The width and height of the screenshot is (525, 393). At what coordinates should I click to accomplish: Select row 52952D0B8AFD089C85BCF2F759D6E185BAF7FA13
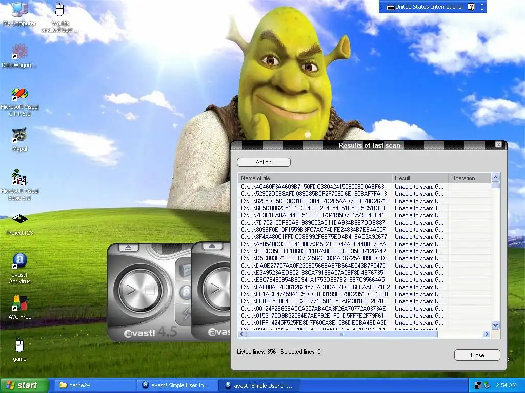(365, 194)
